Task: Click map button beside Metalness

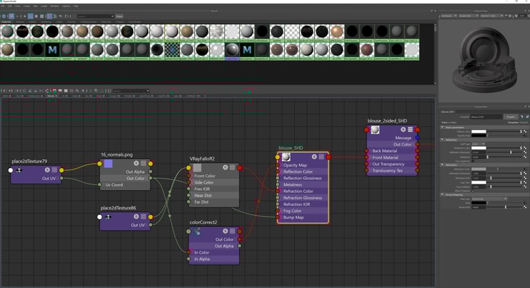Action: pyautogui.click(x=525, y=156)
